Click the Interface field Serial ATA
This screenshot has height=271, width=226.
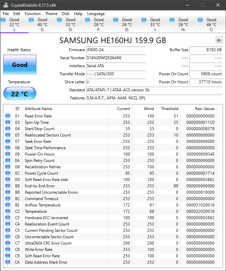click(x=116, y=66)
